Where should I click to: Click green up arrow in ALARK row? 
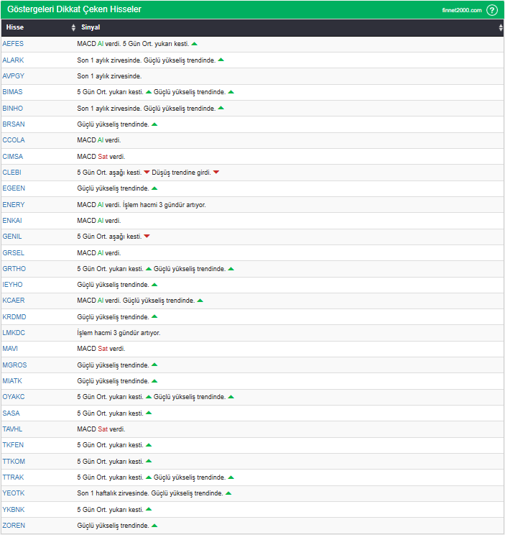[x=221, y=60]
